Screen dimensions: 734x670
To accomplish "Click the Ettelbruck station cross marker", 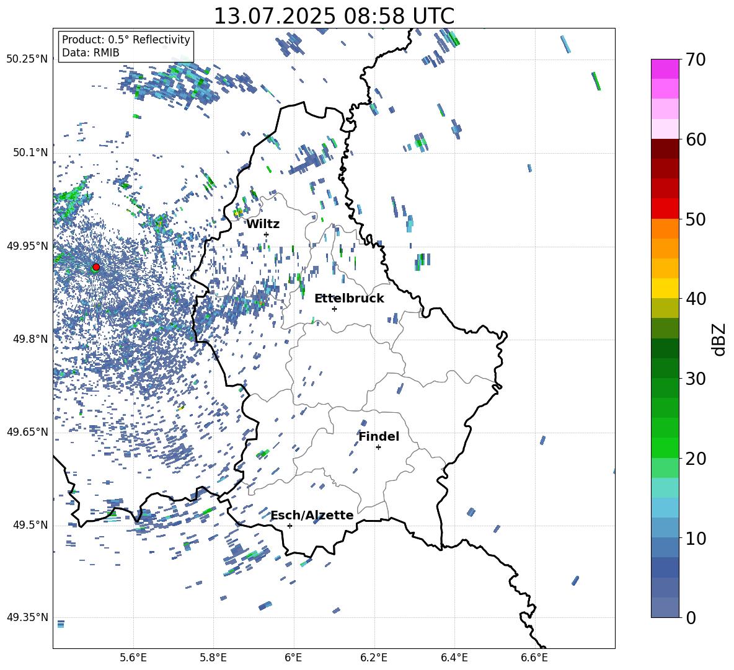I will (x=334, y=309).
